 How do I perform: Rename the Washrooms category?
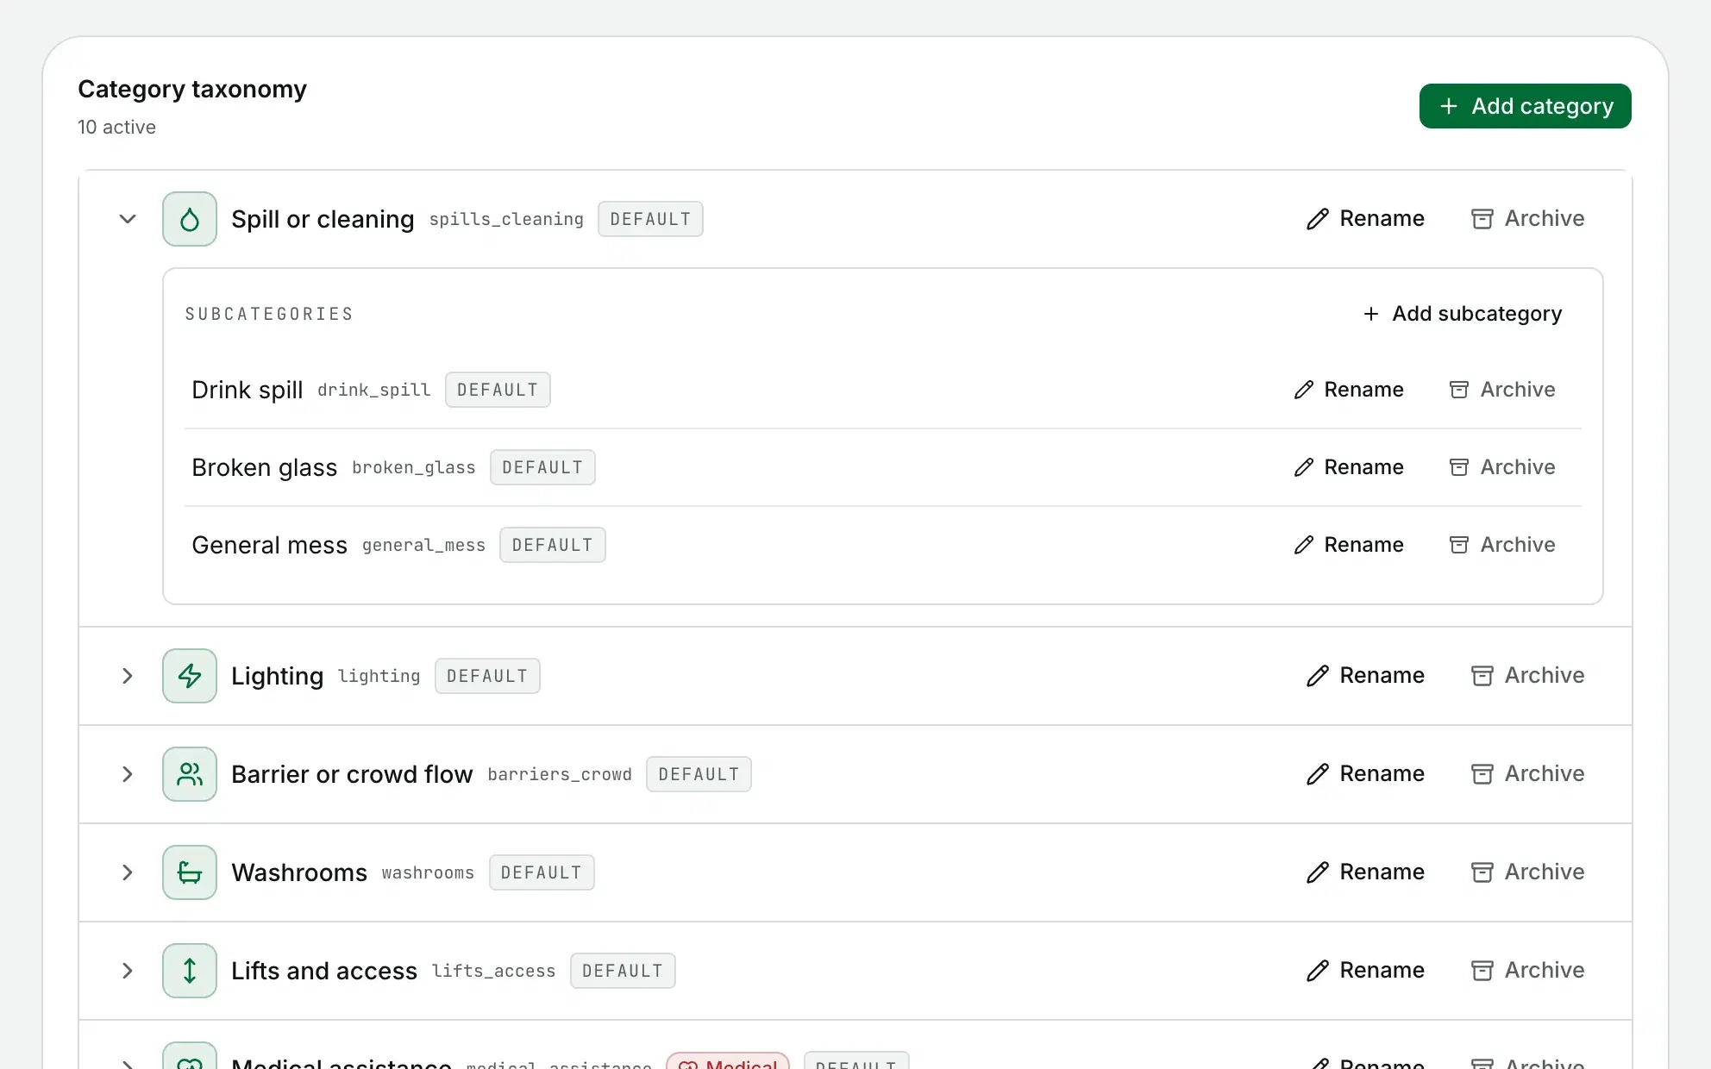coord(1365,872)
